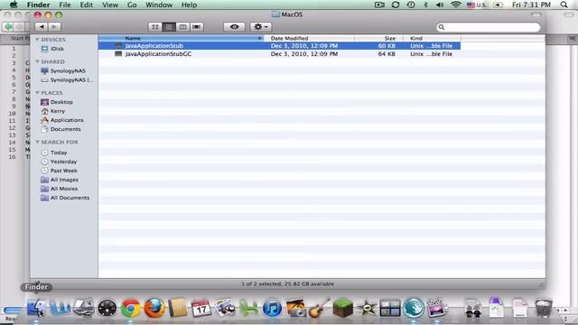
Task: Click the Finder icon in the Dock
Action: click(x=36, y=308)
